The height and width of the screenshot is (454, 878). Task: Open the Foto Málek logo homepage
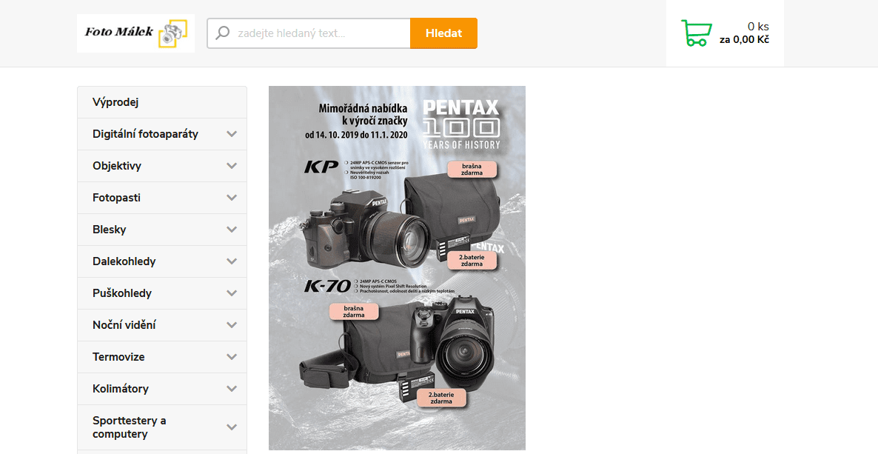(135, 33)
